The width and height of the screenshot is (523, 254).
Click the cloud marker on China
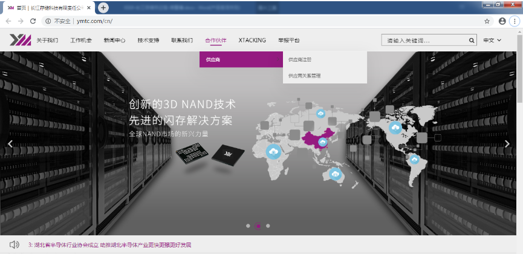click(322, 143)
